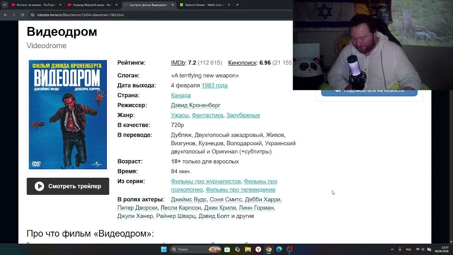The image size is (453, 255).
Task: Open File Explorer from the taskbar
Action: click(248, 249)
